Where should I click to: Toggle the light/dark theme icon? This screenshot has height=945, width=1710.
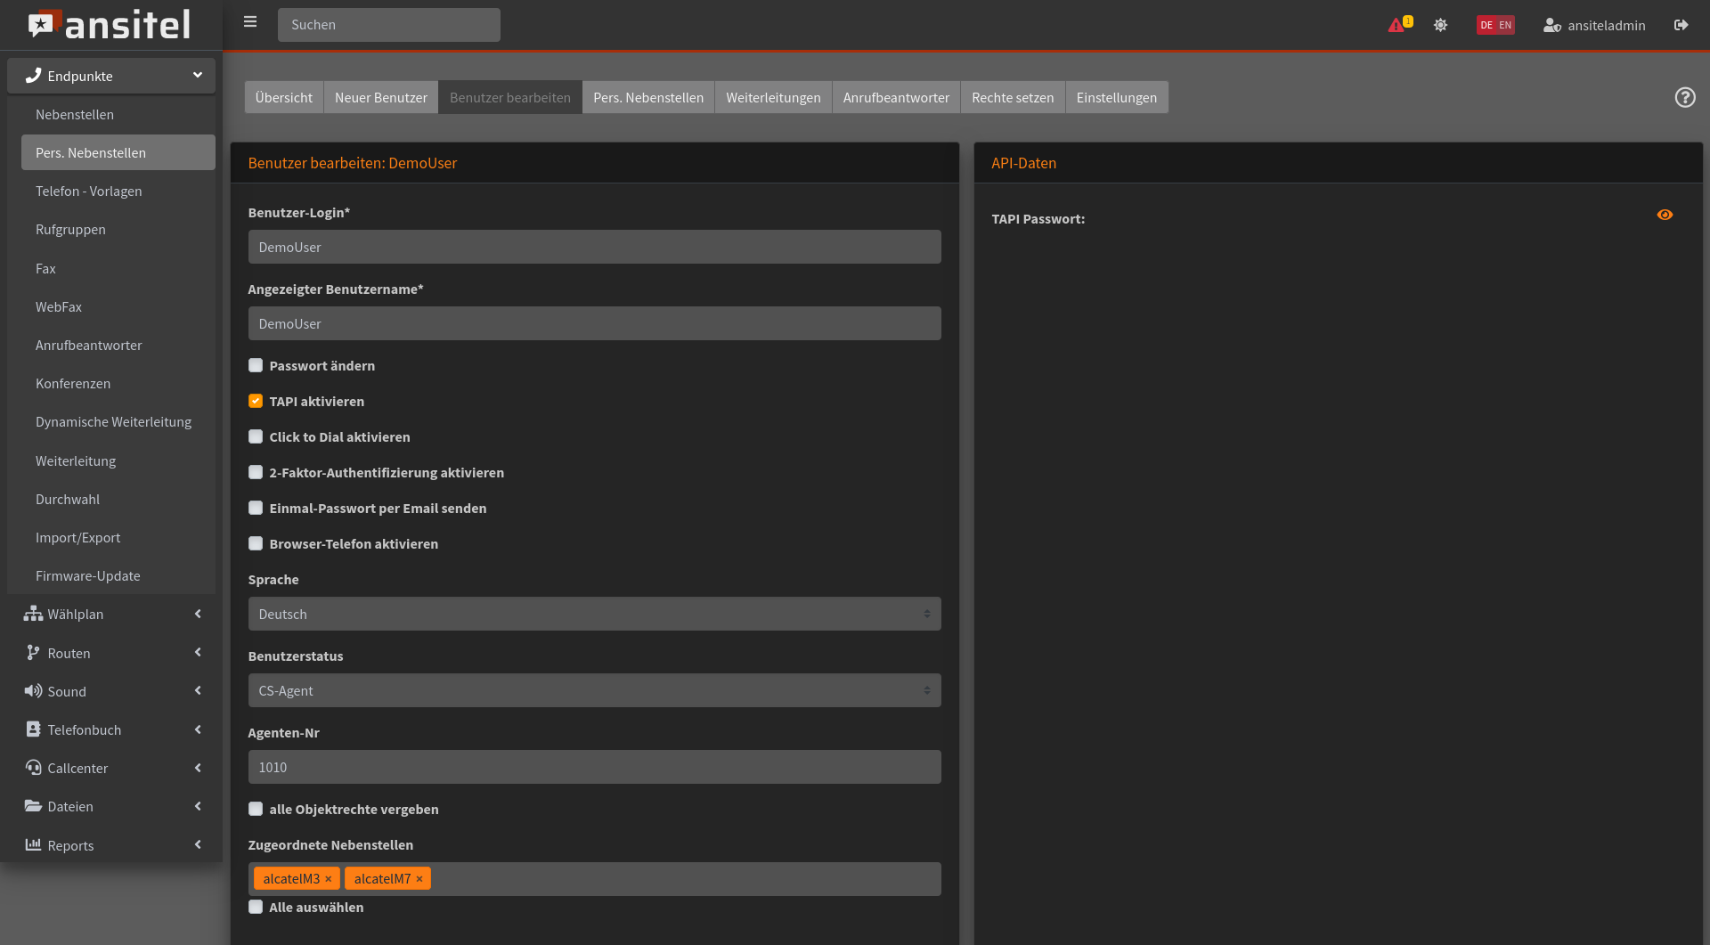(x=1440, y=25)
